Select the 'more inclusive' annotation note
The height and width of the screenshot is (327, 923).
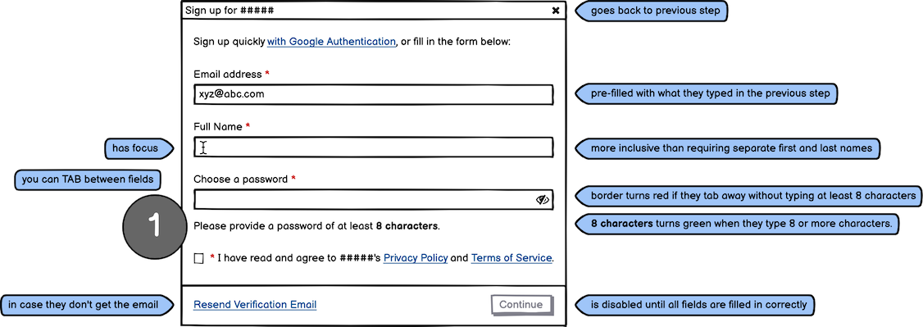[x=727, y=148]
